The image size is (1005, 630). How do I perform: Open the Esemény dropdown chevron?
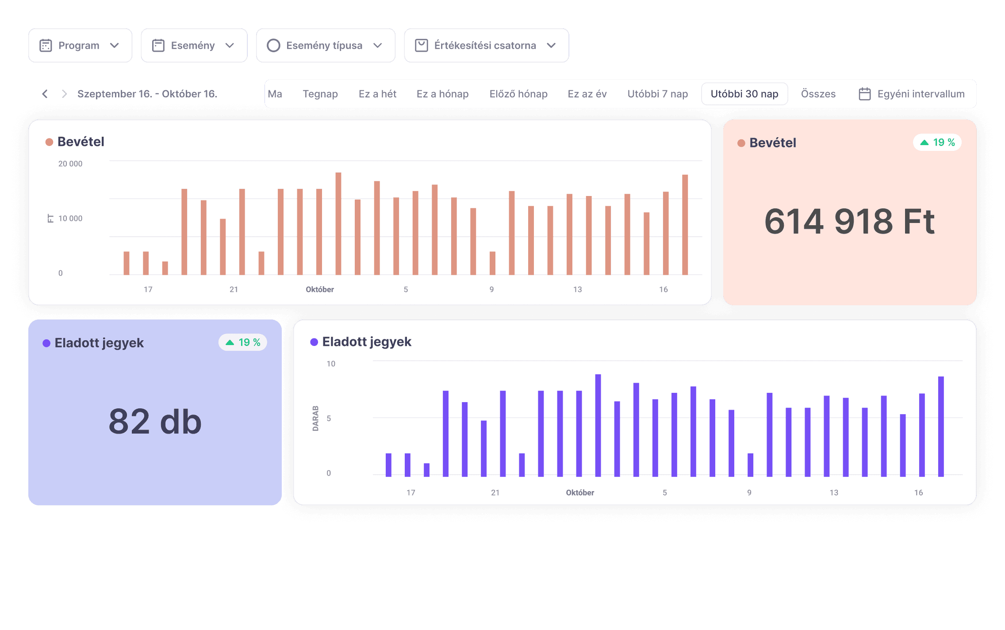coord(230,46)
